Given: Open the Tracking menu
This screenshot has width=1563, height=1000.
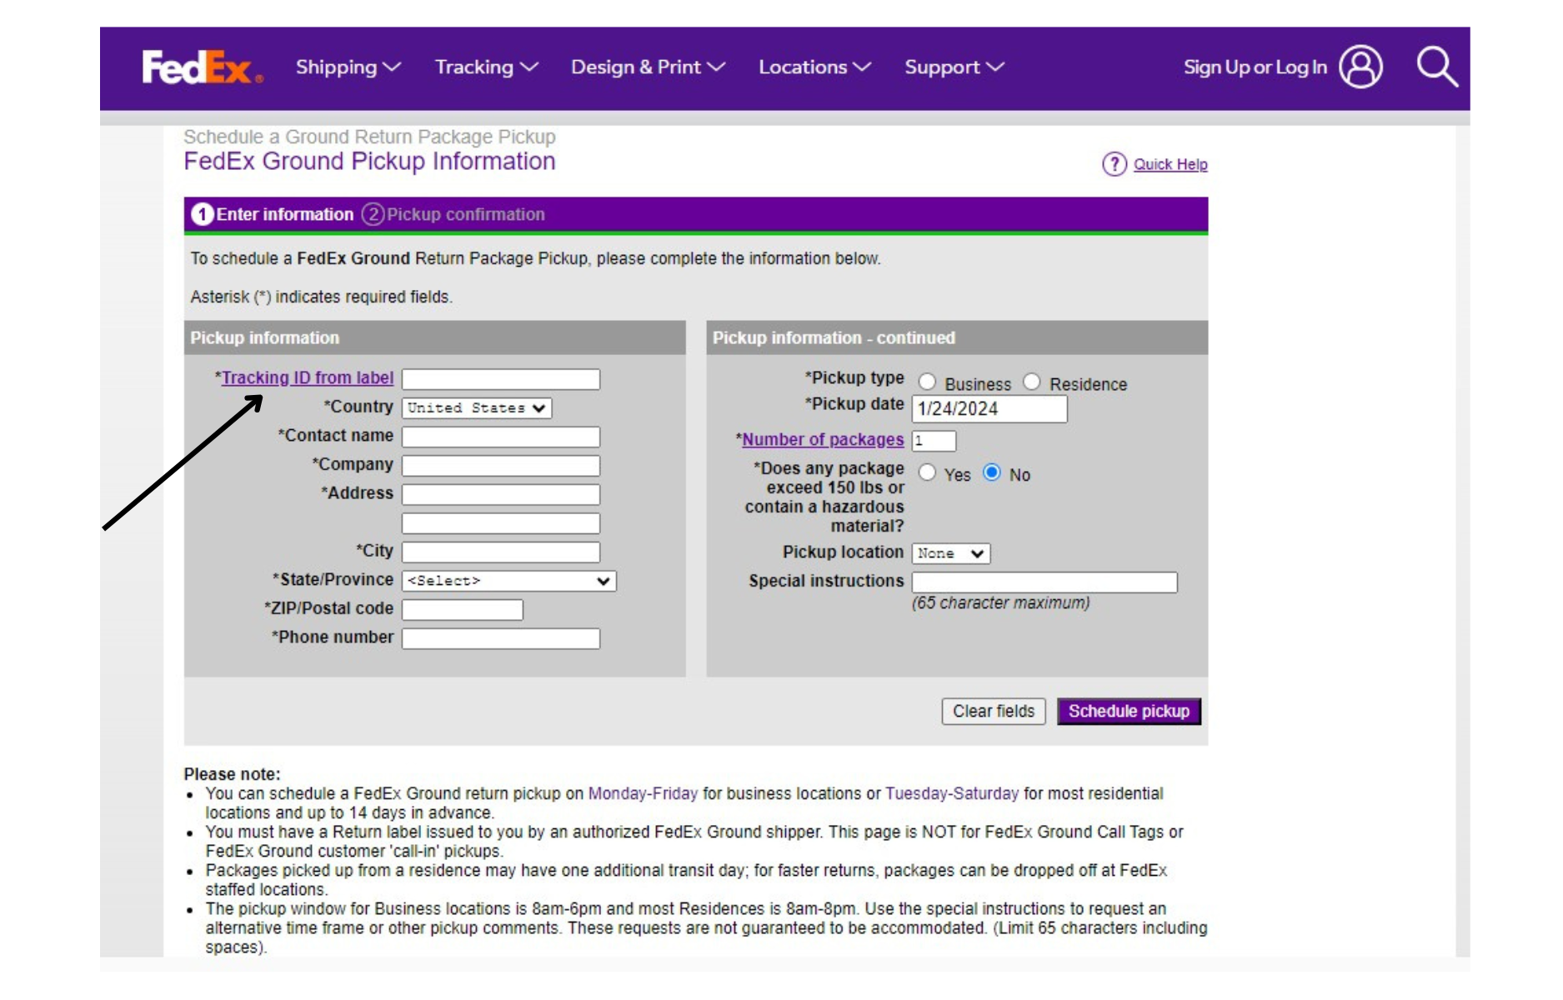Looking at the screenshot, I should click(x=486, y=67).
